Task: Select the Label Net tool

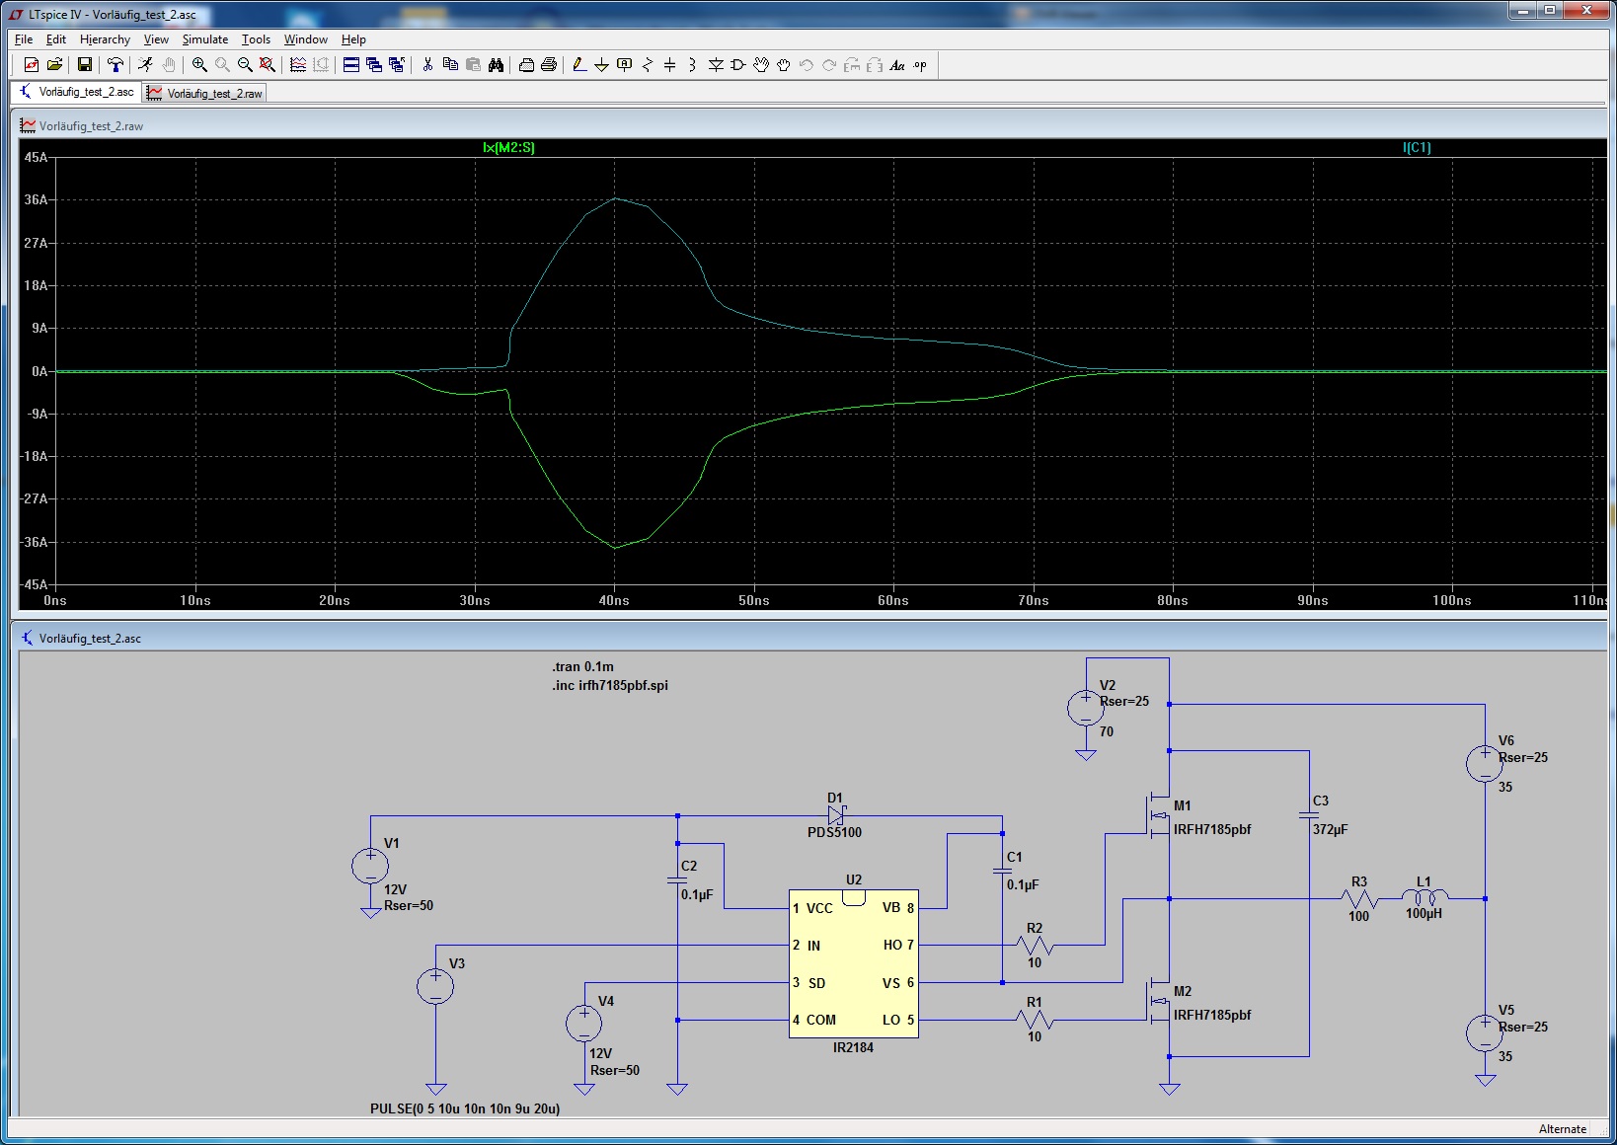Action: click(x=624, y=65)
